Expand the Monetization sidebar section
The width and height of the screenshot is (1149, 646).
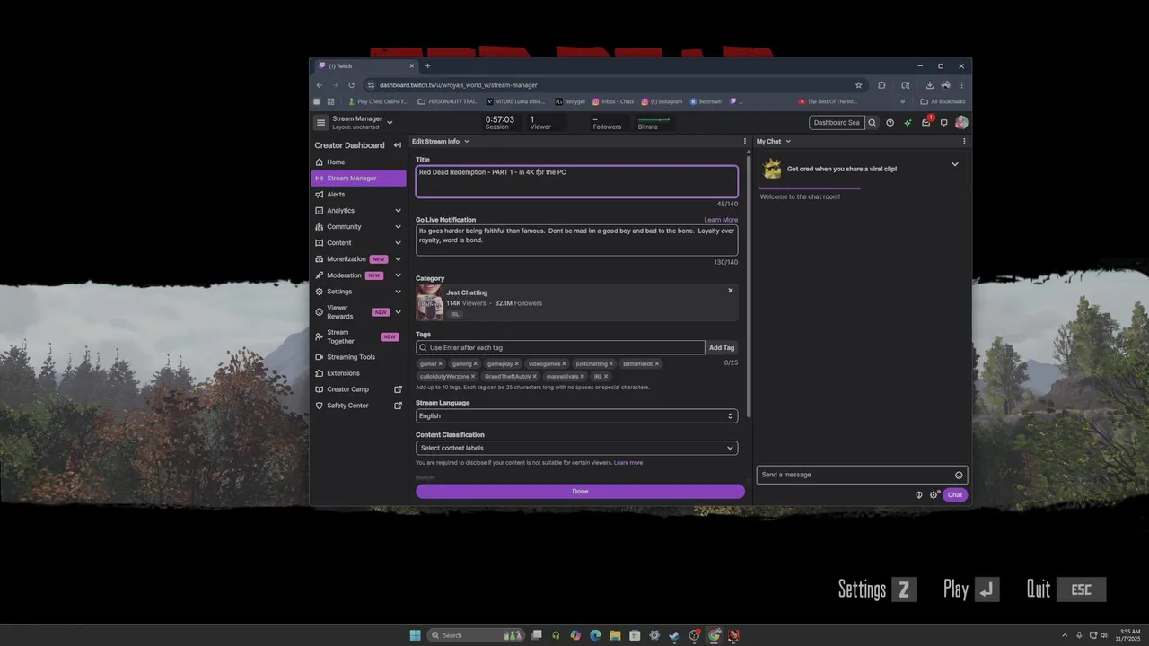pyautogui.click(x=398, y=259)
